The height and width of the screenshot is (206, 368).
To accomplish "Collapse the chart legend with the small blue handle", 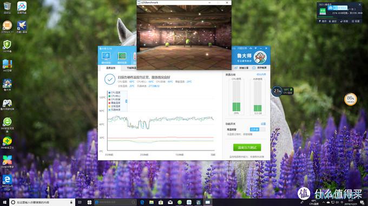I will (x=126, y=101).
